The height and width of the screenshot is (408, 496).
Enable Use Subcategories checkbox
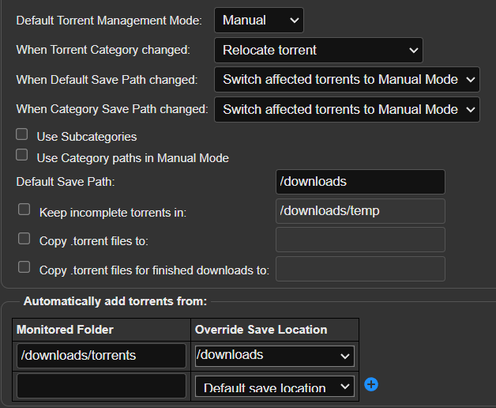pyautogui.click(x=22, y=134)
